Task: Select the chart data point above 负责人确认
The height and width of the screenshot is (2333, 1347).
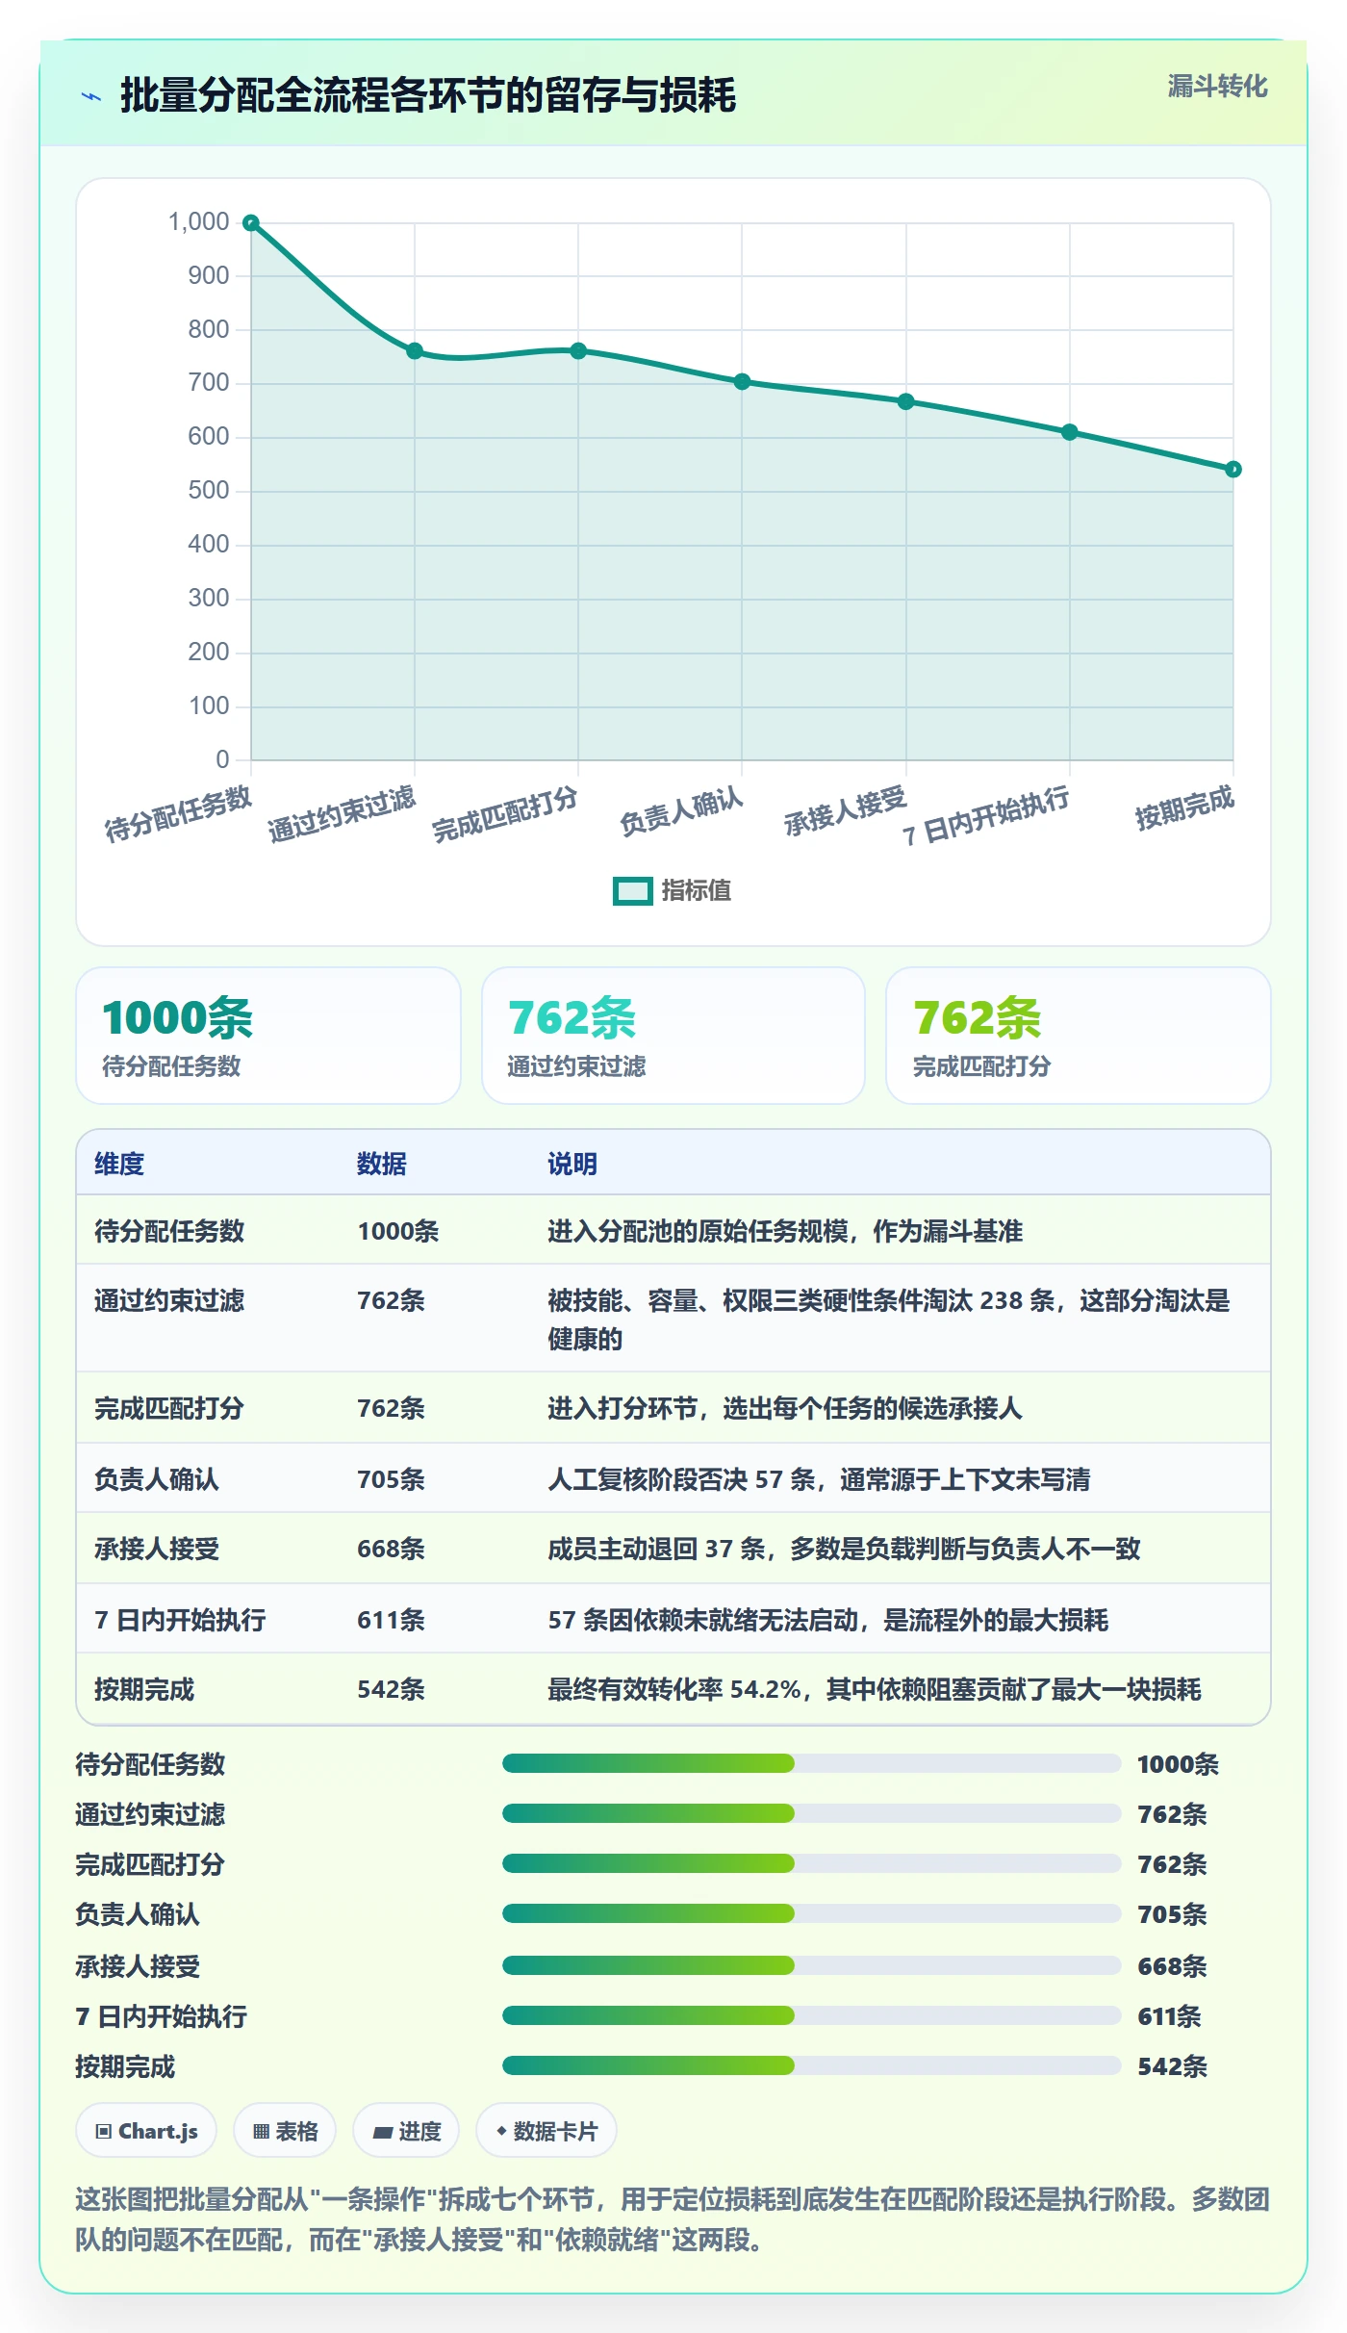Action: 742,382
